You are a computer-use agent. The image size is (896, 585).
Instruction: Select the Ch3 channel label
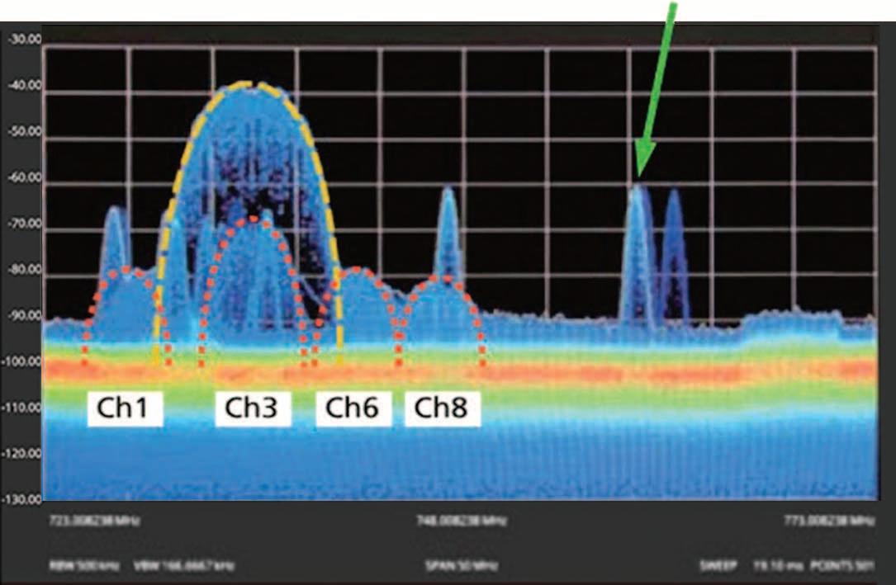click(x=254, y=408)
